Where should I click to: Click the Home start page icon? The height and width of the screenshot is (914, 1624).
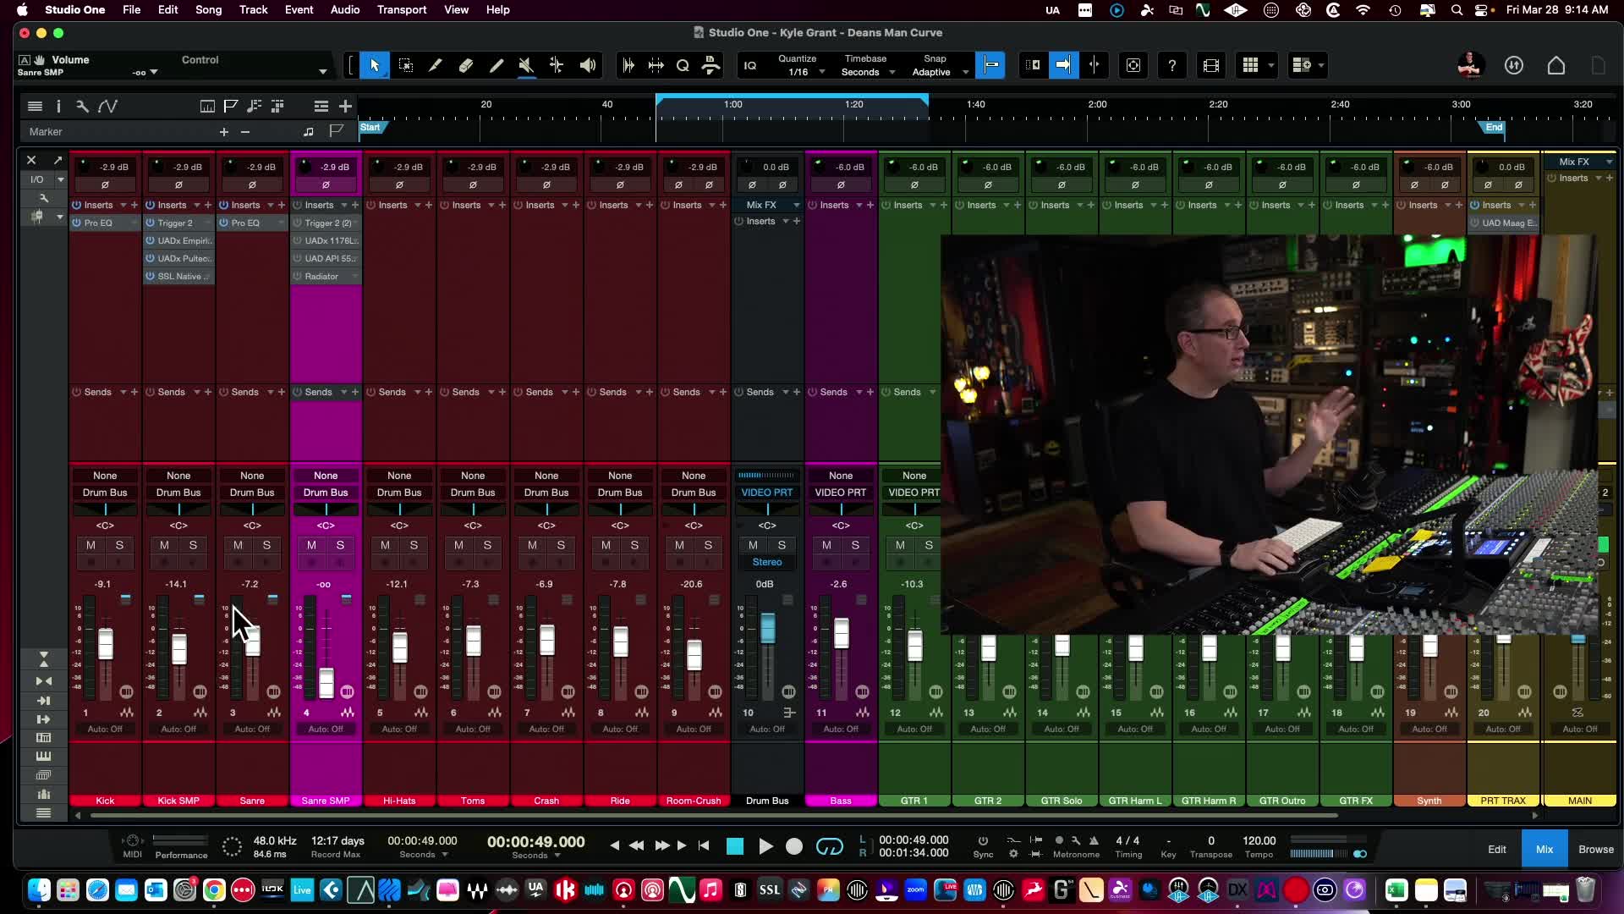(1556, 65)
